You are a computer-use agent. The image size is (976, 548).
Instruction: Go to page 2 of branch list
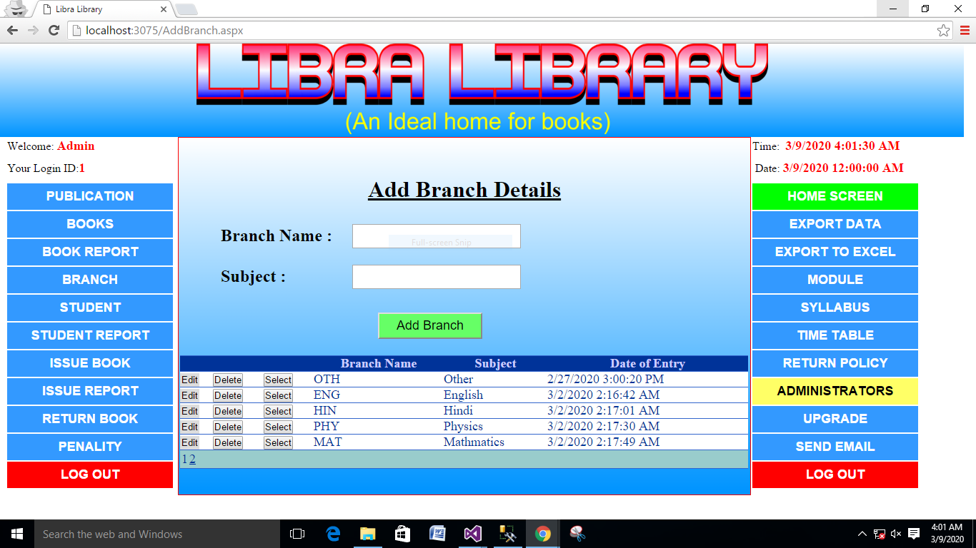pos(192,460)
